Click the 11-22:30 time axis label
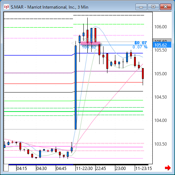Screen dimensions: 175x175 pyautogui.click(x=84, y=169)
